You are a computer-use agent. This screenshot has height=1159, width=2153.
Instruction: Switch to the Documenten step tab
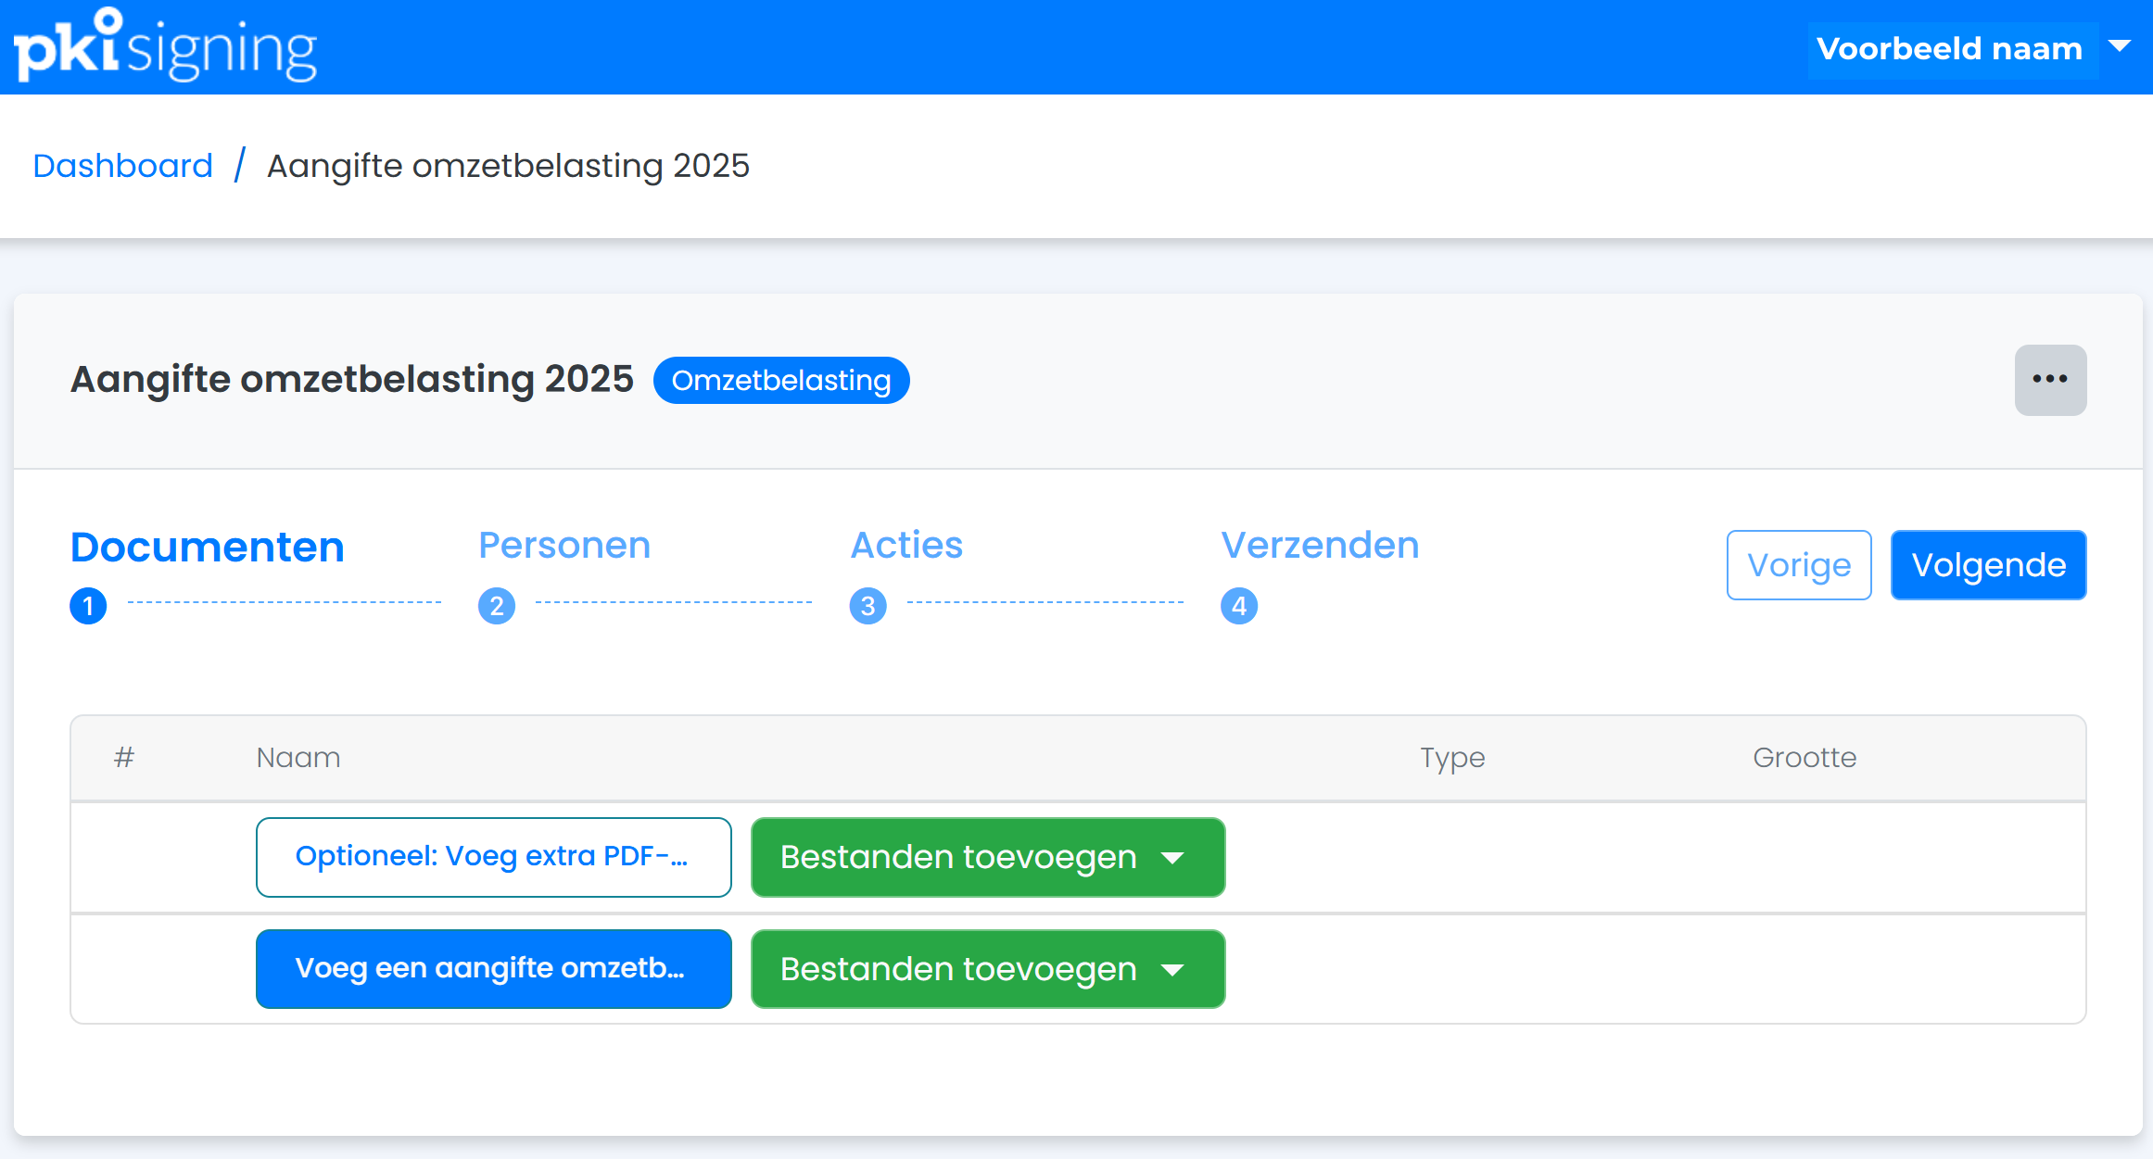(x=208, y=547)
